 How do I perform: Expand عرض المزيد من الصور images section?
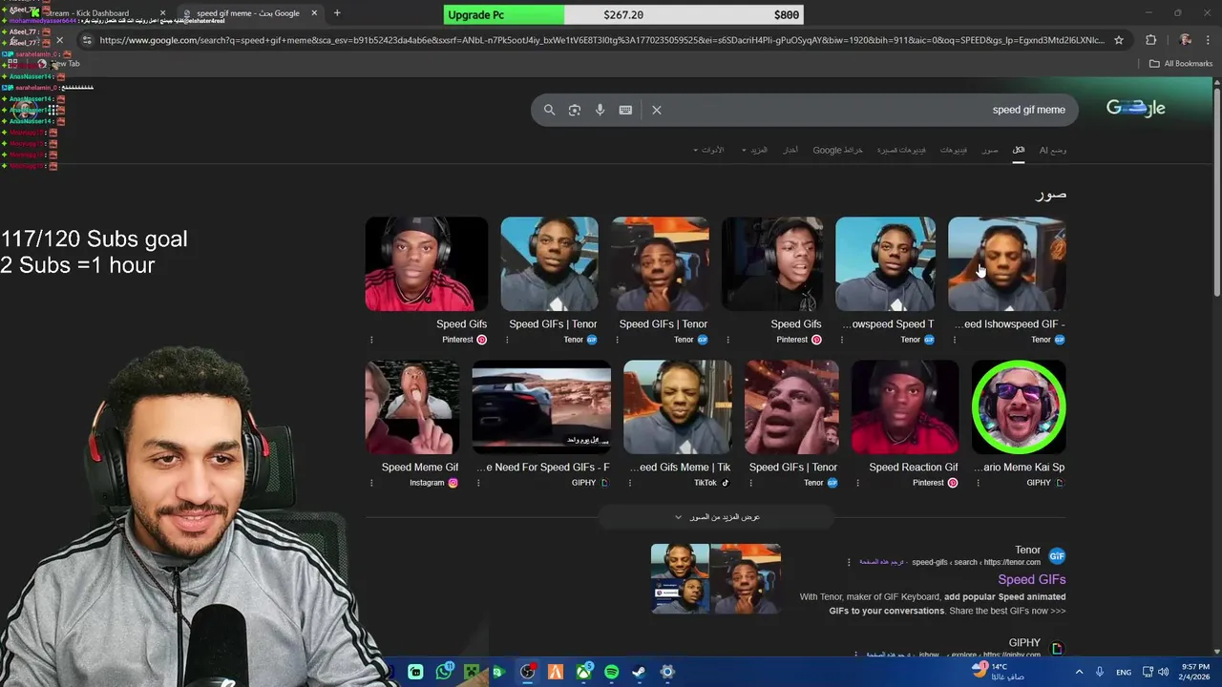(x=717, y=517)
